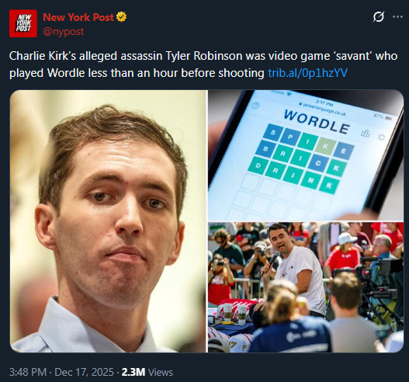Click the WORDLE title on the phone
Image resolution: width=409 pixels, height=382 pixels.
[x=317, y=122]
